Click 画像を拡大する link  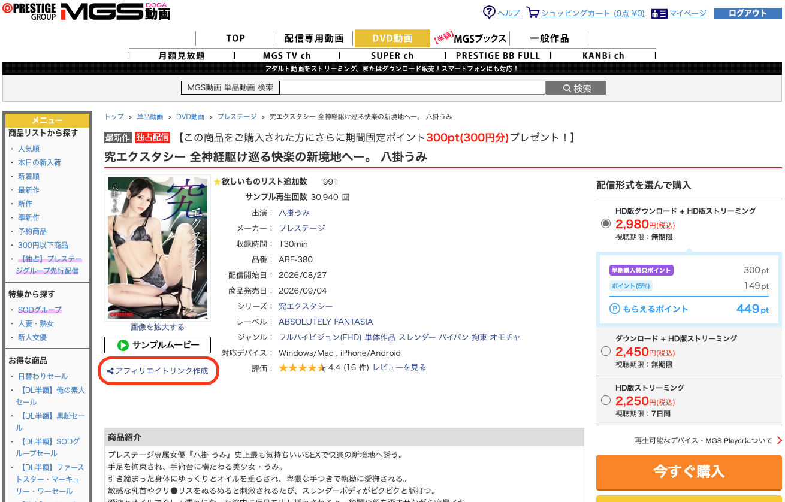158,327
